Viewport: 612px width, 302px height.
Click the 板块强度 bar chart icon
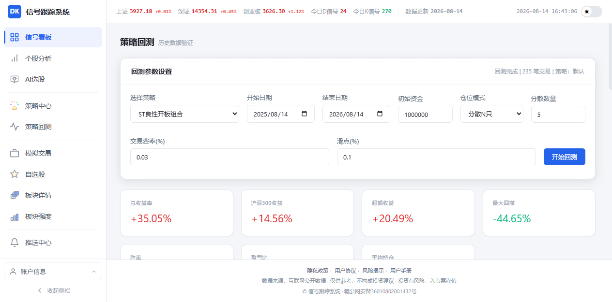[15, 216]
